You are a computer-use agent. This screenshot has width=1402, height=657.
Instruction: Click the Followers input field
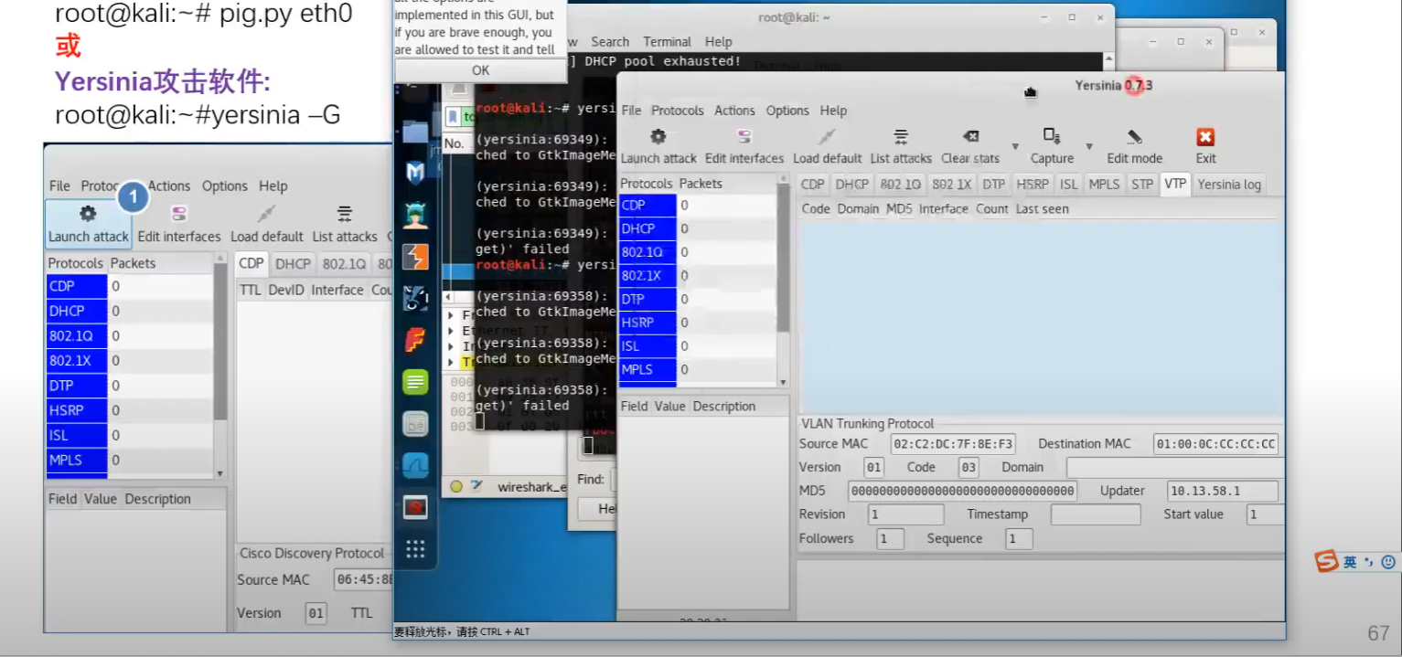pyautogui.click(x=890, y=539)
